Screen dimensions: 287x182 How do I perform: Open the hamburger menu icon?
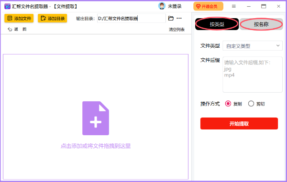[x=234, y=6]
